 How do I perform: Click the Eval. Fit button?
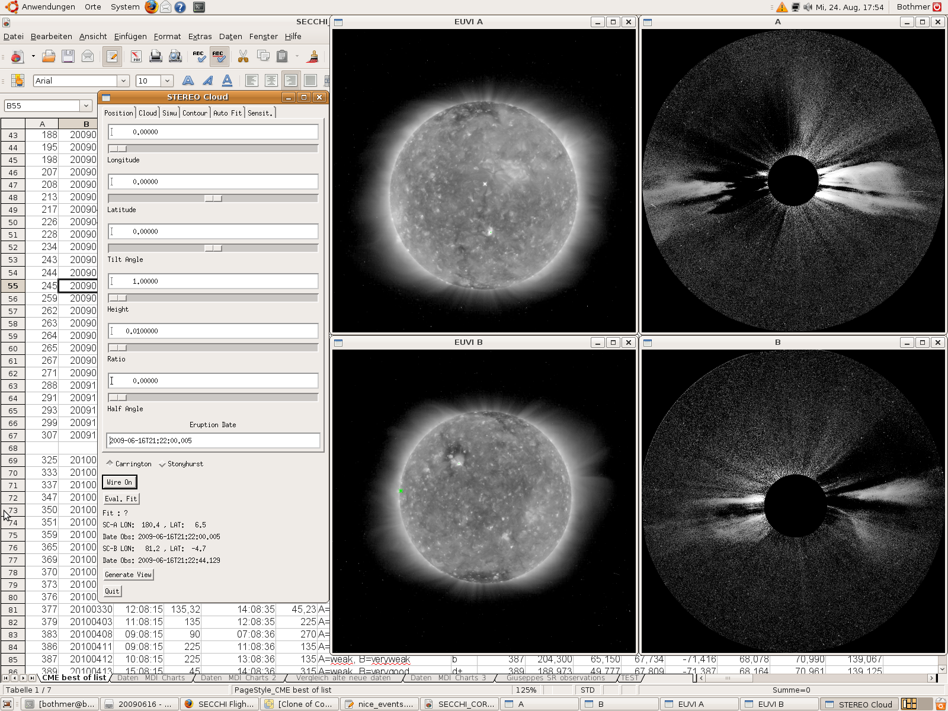coord(121,499)
